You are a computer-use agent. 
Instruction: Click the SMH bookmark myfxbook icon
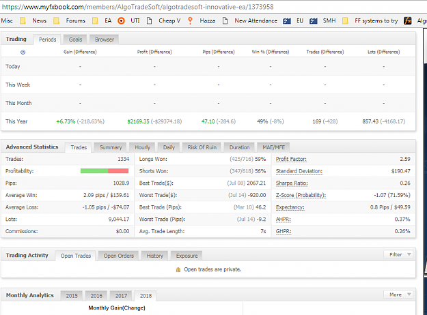314,20
